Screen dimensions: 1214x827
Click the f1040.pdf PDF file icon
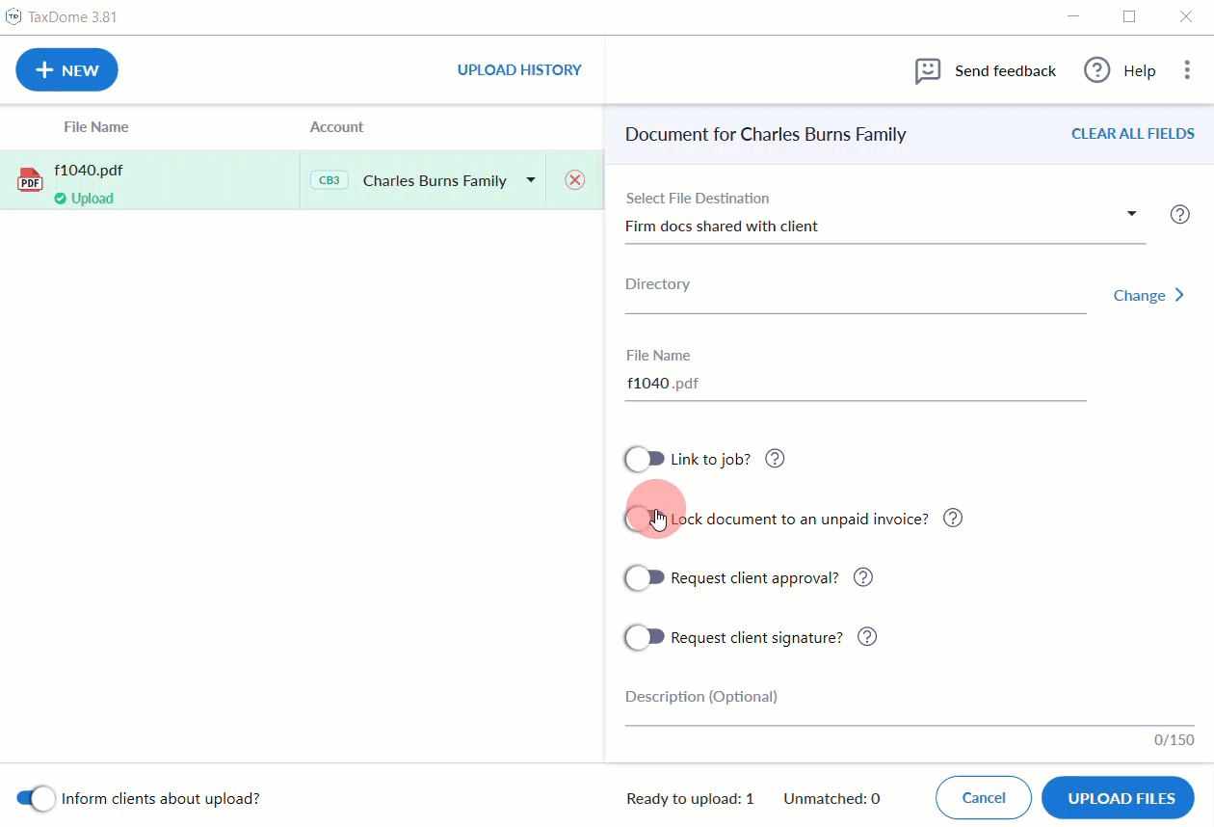coord(30,180)
